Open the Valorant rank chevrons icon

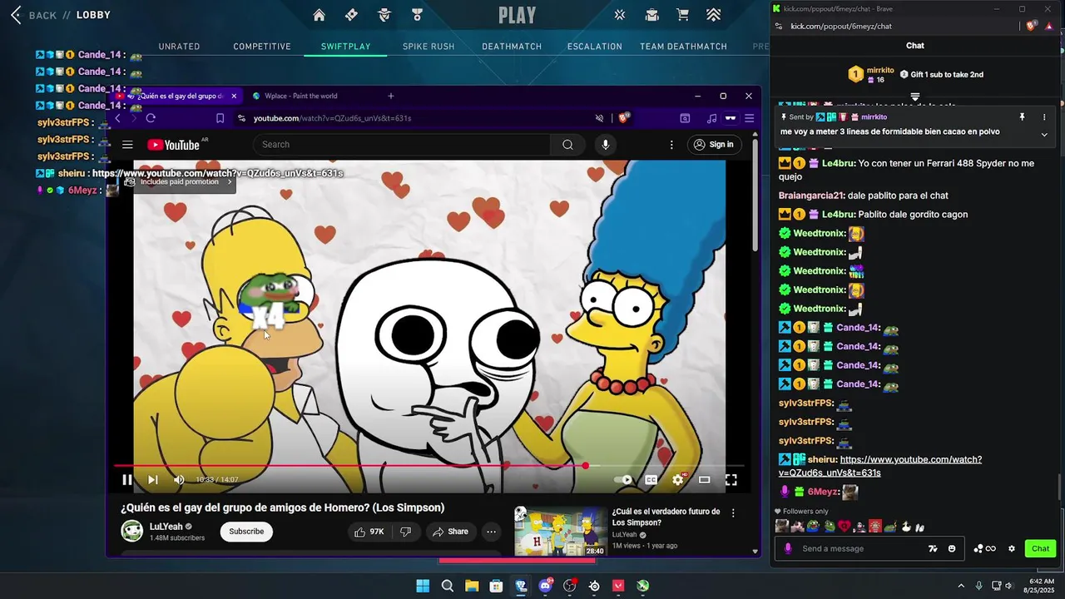(714, 15)
